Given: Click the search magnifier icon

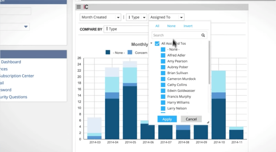Looking at the screenshot, I should (x=203, y=35).
